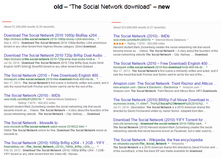Viewport: 223px width, 161px height.
Task: Click skymovies.in green URL
Action: pos(159,103)
